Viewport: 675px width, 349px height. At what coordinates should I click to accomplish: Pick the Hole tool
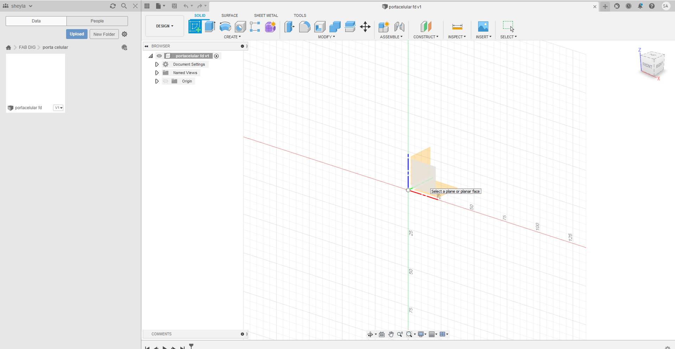[240, 27]
